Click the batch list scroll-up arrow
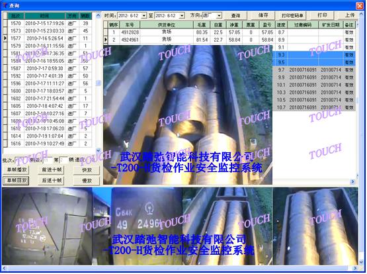The width and height of the screenshot is (367, 274). click(99, 15)
